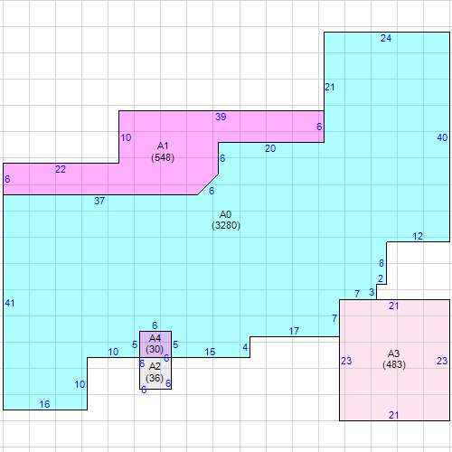
Task: Click the 6 label above area A4
Action: pyautogui.click(x=155, y=325)
